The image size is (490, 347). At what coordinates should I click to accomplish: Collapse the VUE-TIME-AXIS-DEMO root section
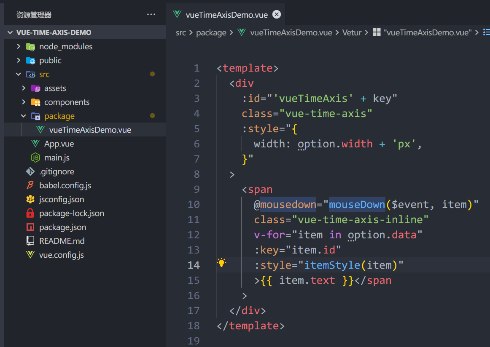(x=10, y=32)
